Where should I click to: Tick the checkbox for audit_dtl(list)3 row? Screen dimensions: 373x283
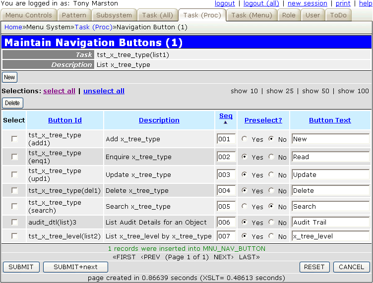coord(14,223)
